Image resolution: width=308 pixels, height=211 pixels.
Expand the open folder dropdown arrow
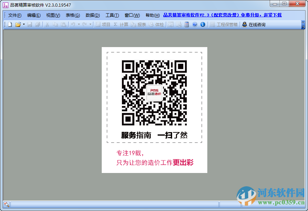tap(24, 24)
